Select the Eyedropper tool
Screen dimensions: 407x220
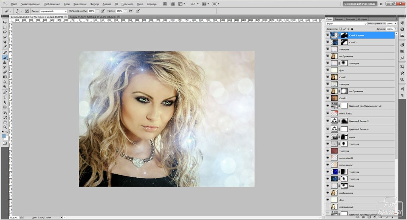pyautogui.click(x=5, y=47)
